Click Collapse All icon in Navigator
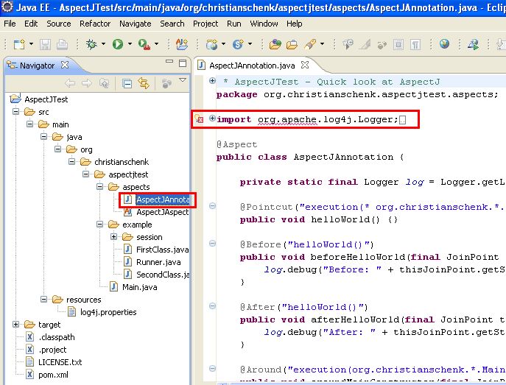This screenshot has width=506, height=385. pos(127,84)
